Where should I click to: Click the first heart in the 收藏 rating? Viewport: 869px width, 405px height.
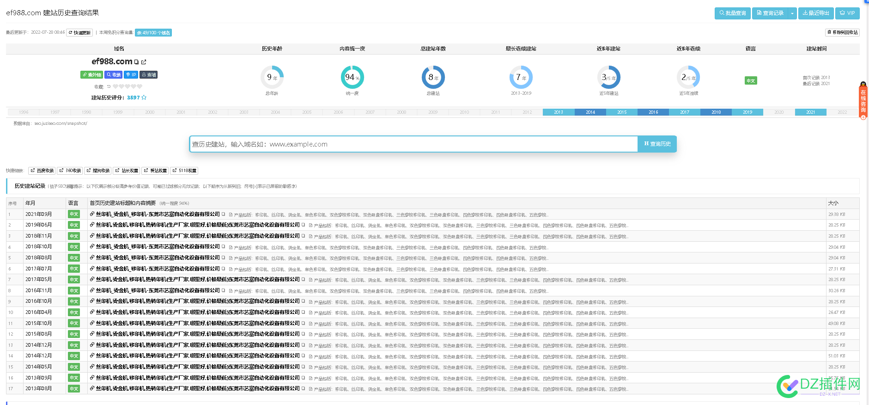tap(115, 86)
